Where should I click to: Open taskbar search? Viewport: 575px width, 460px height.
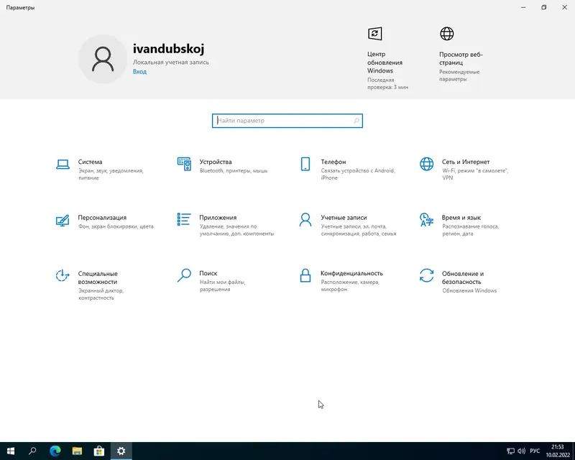pos(32,451)
